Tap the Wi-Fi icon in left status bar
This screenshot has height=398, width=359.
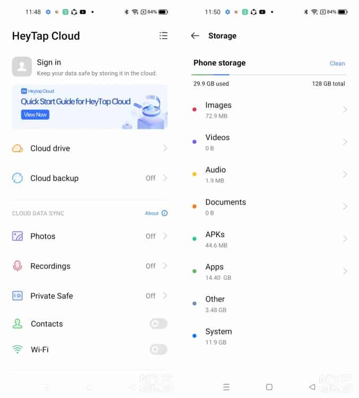(x=135, y=12)
